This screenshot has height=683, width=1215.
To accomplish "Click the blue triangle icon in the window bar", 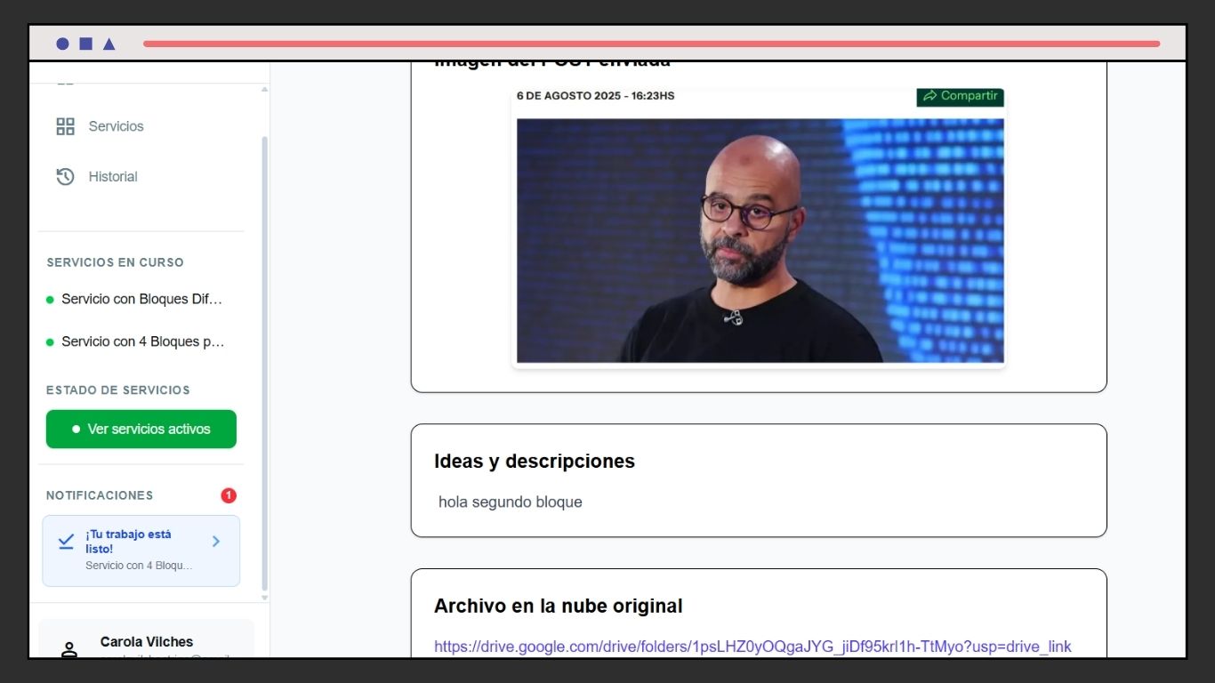I will (109, 43).
